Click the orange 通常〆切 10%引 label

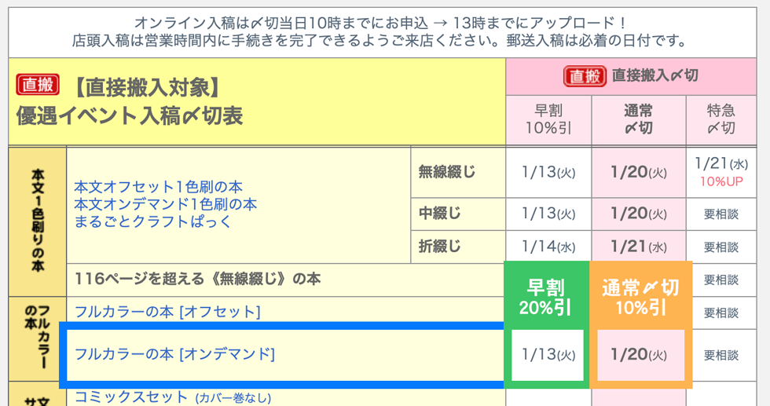click(x=640, y=296)
